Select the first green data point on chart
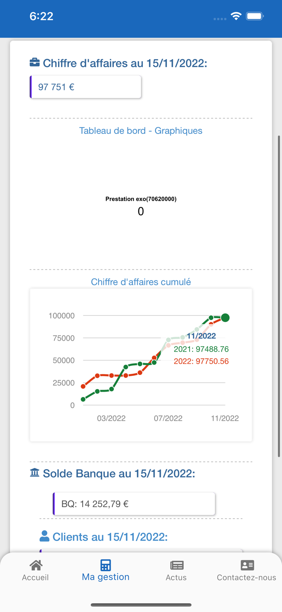This screenshot has width=282, height=612. [x=83, y=399]
